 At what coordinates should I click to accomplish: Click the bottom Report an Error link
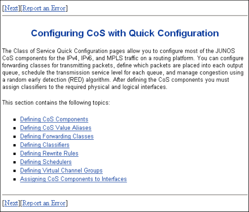(44, 203)
